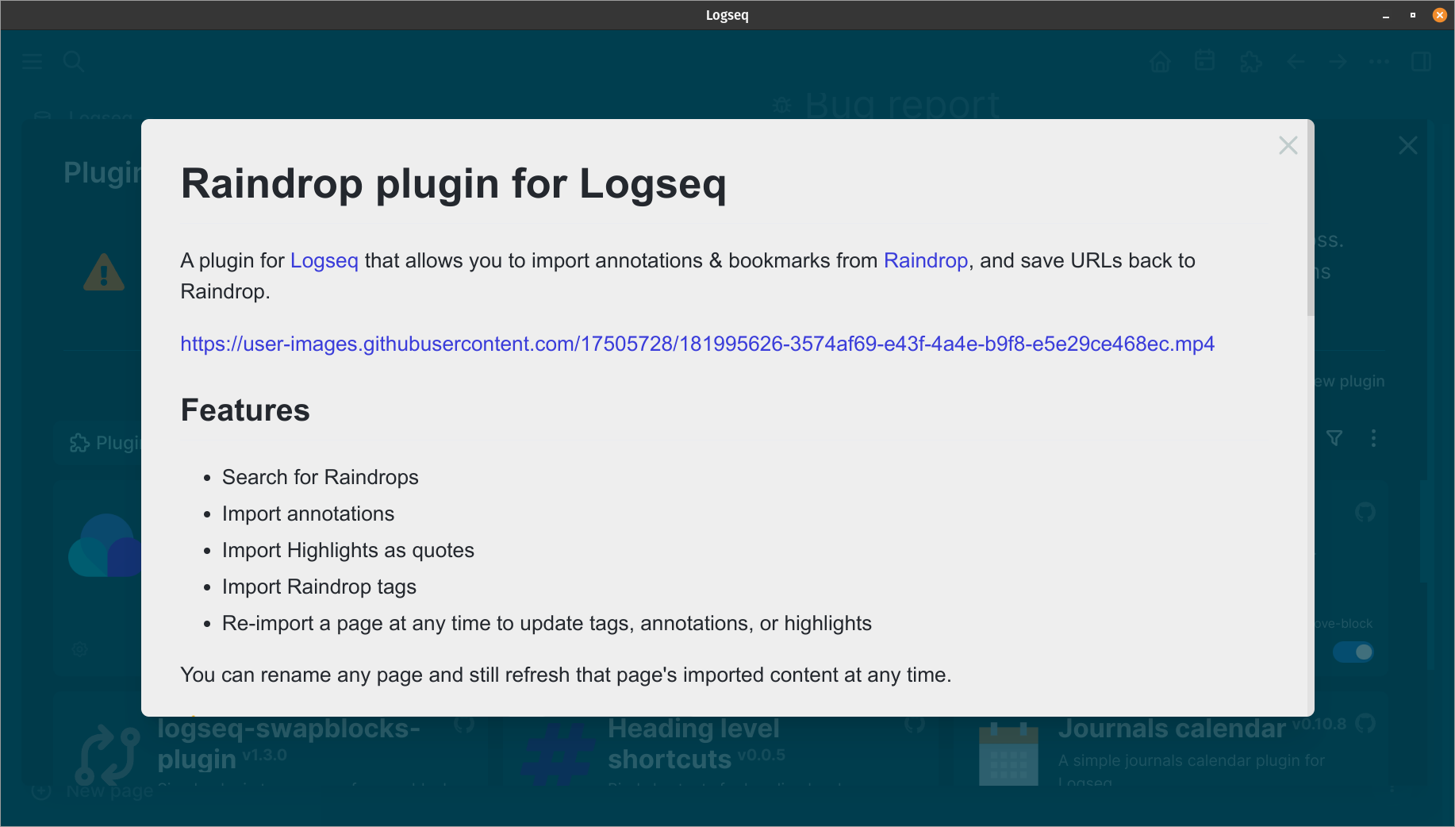Screen dimensions: 1455x827
Task: Navigate back using the left arrow icon
Action: 1296,62
